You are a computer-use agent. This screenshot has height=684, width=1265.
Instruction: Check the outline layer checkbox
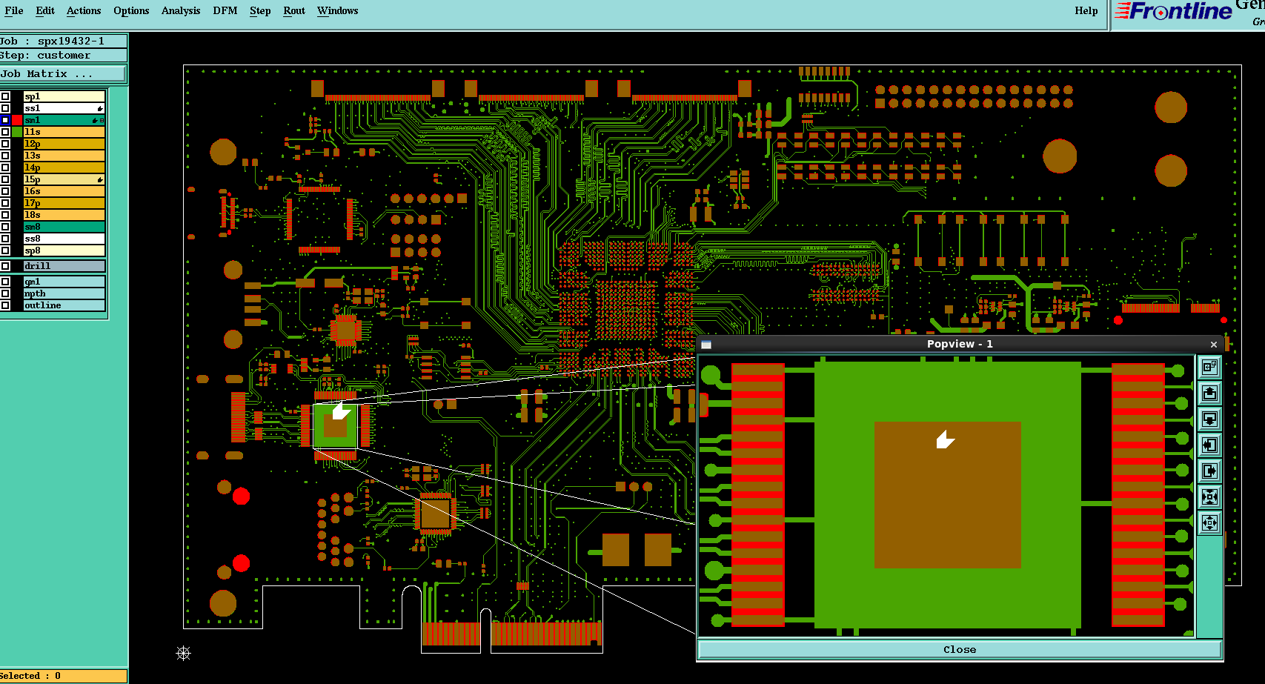coord(5,305)
